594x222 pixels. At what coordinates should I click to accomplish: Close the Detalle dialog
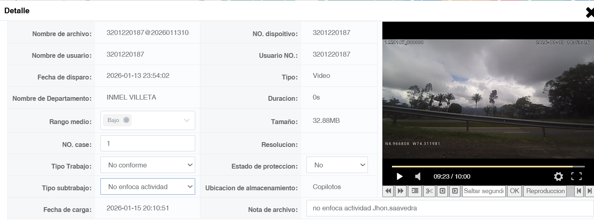(x=590, y=13)
